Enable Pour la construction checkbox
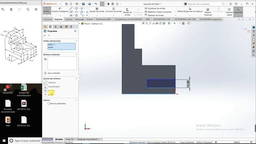Screen dimensions: 256x144 click(49, 104)
